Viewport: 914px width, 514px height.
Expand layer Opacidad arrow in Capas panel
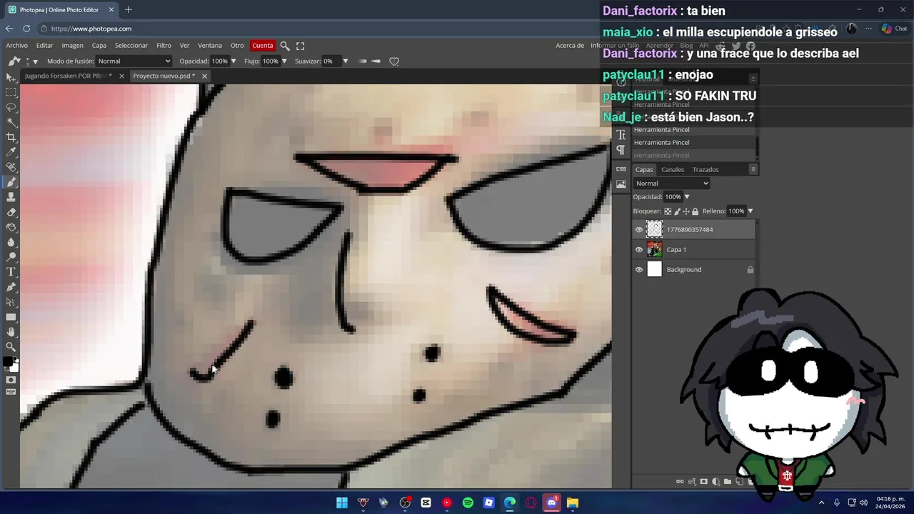[x=687, y=197]
